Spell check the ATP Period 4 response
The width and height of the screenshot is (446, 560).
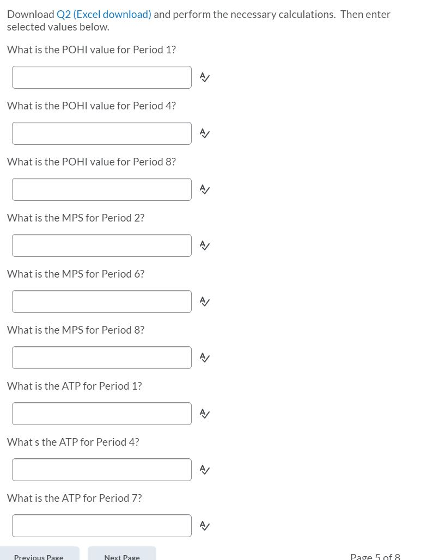(x=204, y=470)
